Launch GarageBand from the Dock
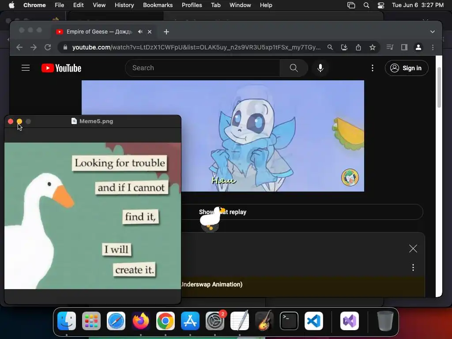 (x=264, y=321)
